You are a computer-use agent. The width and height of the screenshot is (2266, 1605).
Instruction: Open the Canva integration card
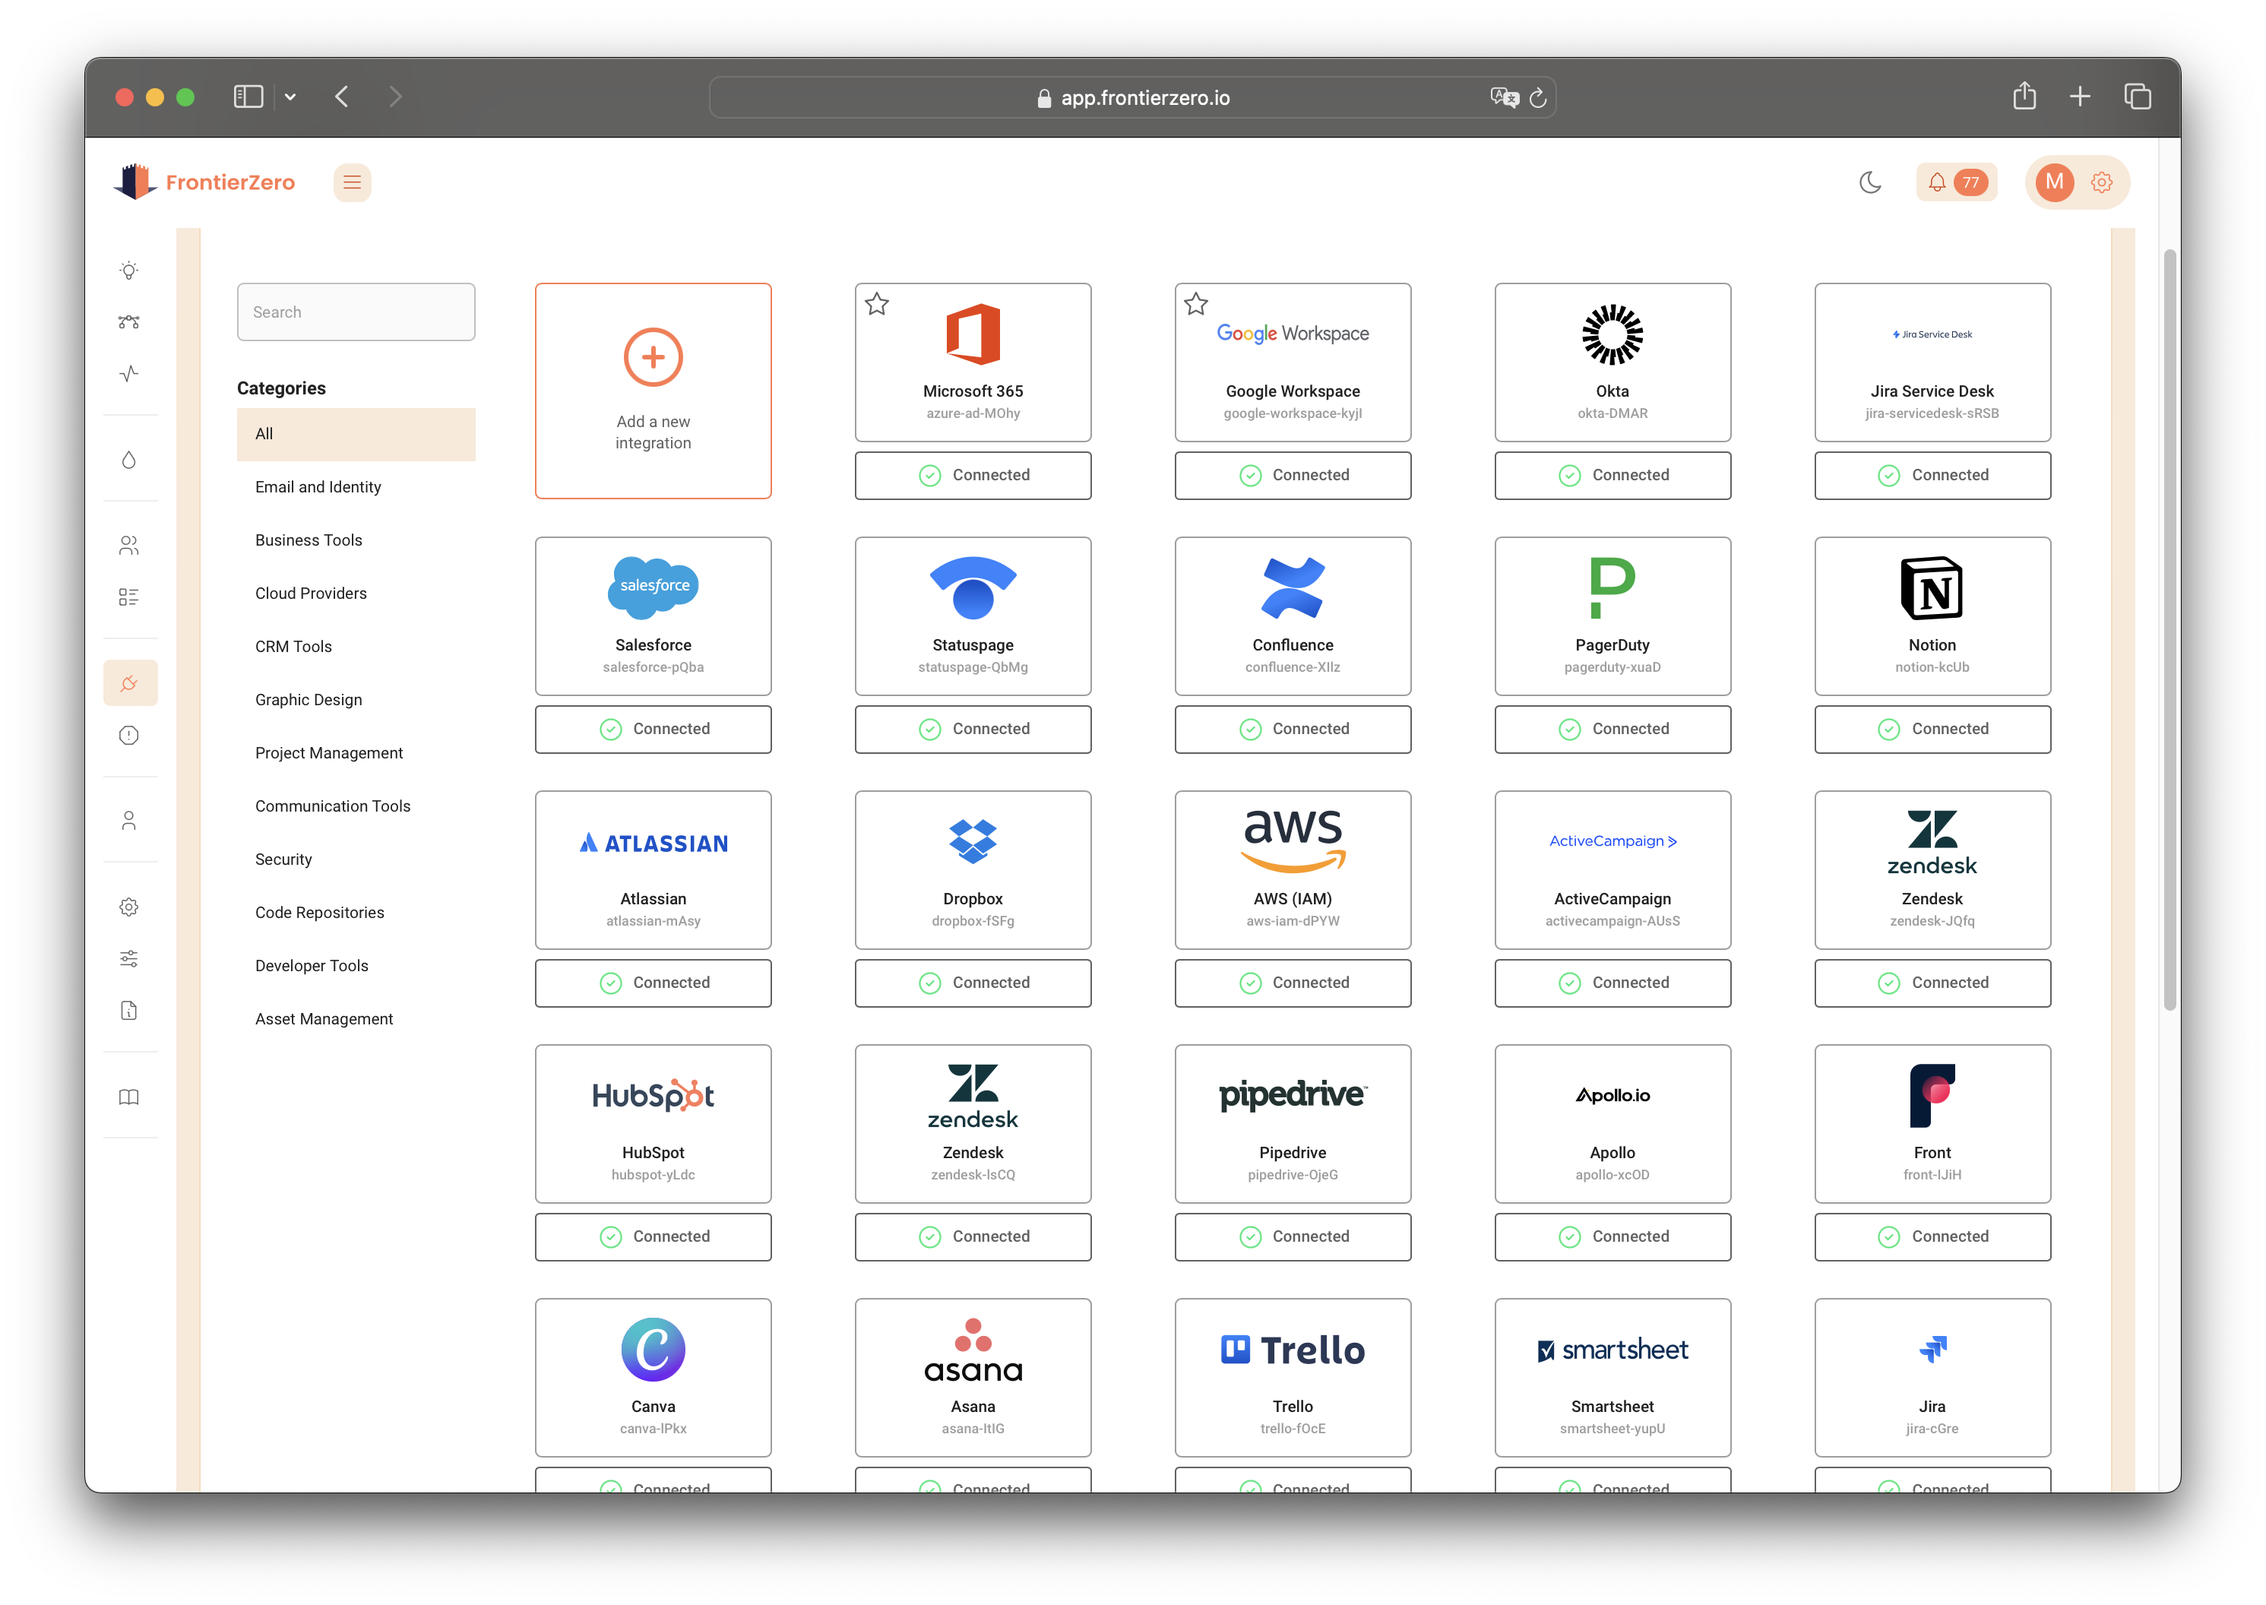click(x=654, y=1379)
